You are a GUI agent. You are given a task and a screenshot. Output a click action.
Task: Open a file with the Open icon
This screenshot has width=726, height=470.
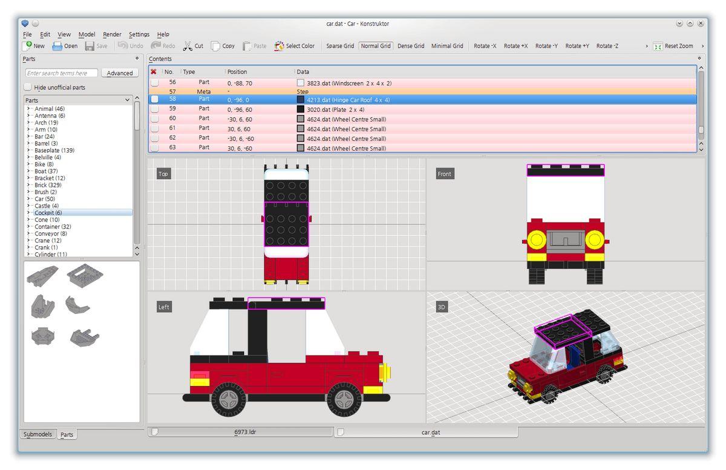57,46
